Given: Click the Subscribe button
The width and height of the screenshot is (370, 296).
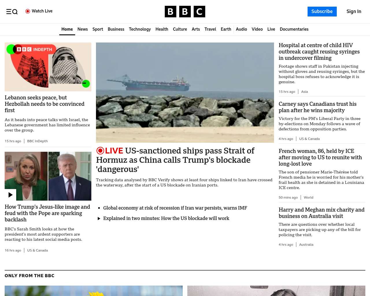Looking at the screenshot, I should pos(322,12).
